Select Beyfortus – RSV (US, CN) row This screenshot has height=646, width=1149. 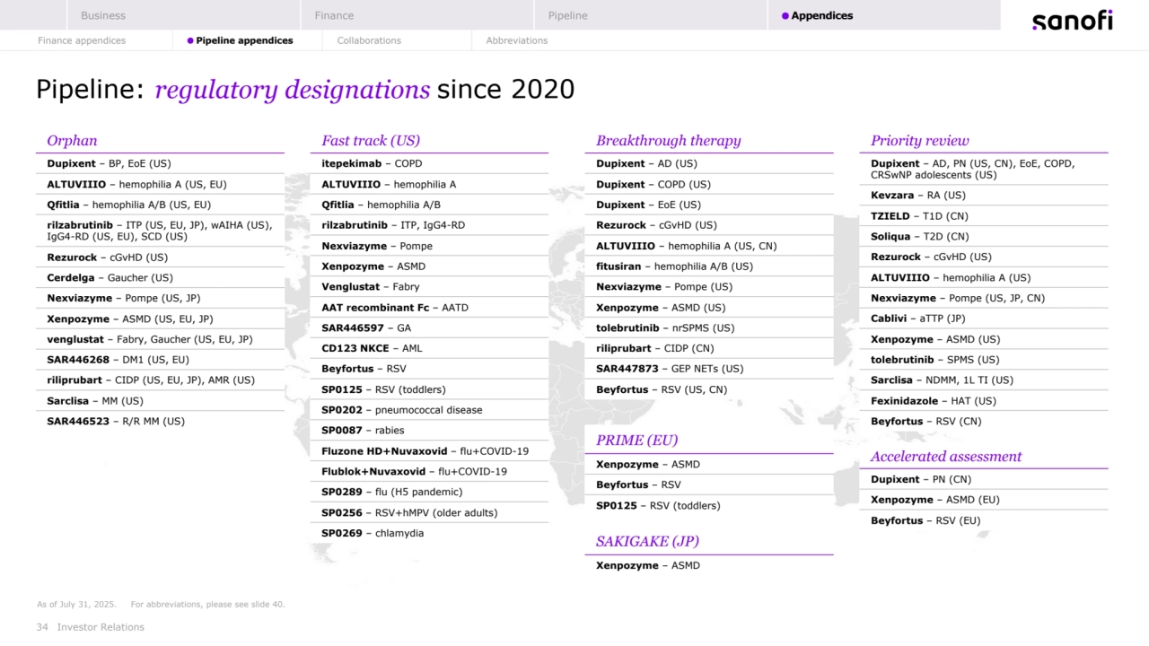pyautogui.click(x=709, y=389)
